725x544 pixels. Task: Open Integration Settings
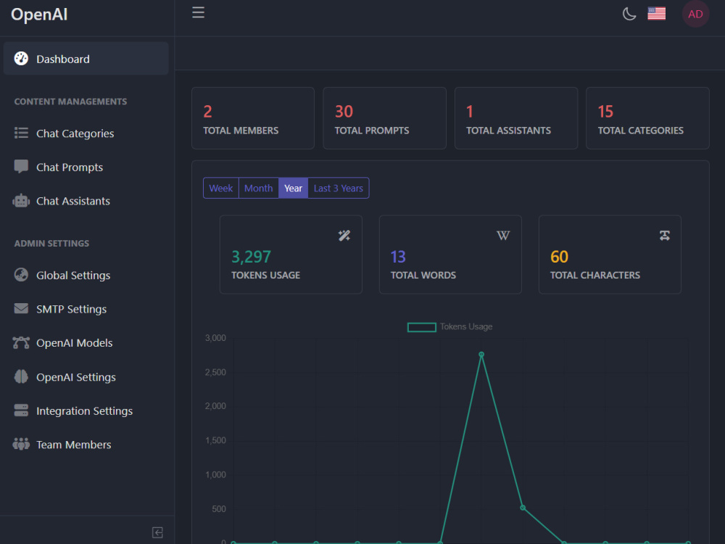click(84, 411)
